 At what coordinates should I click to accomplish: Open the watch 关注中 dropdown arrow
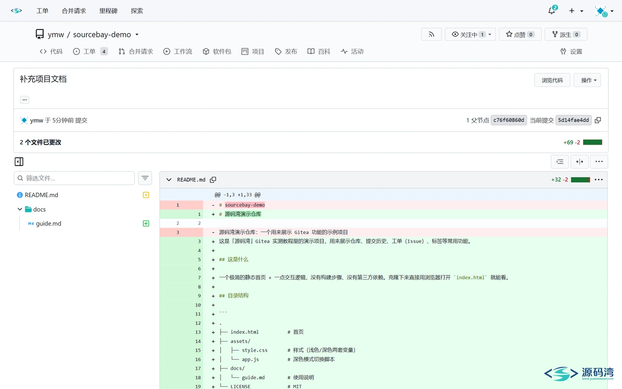click(x=490, y=34)
